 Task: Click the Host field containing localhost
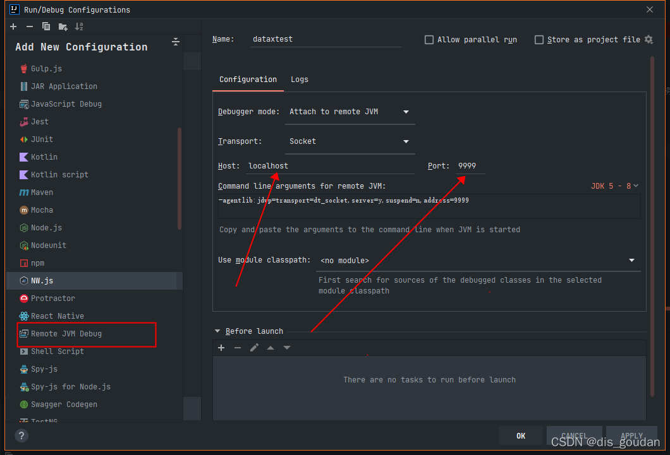[330, 166]
